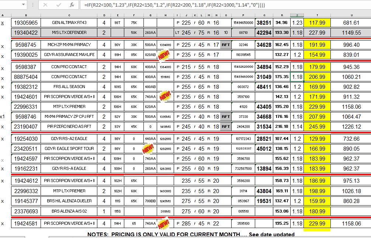Select RFT cell in 9598745 row
371x238 pixels.
(x=226, y=45)
